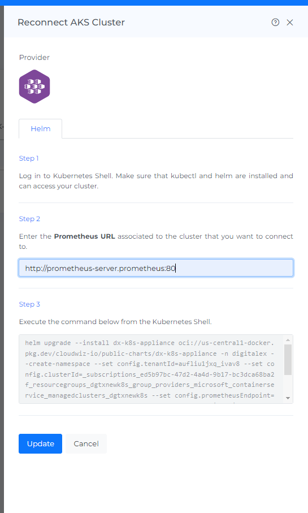308x513 pixels.
Task: Click the dimmed background beside the dialog
Action: (2, 262)
